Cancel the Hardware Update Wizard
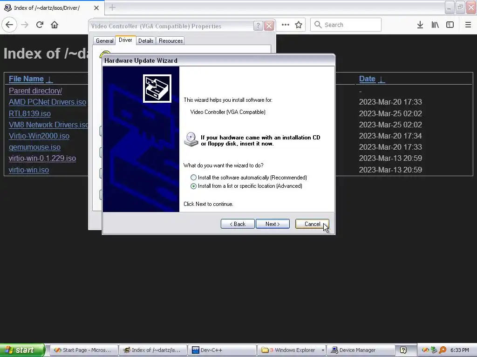Viewport: 477px width, 357px height. pyautogui.click(x=312, y=224)
